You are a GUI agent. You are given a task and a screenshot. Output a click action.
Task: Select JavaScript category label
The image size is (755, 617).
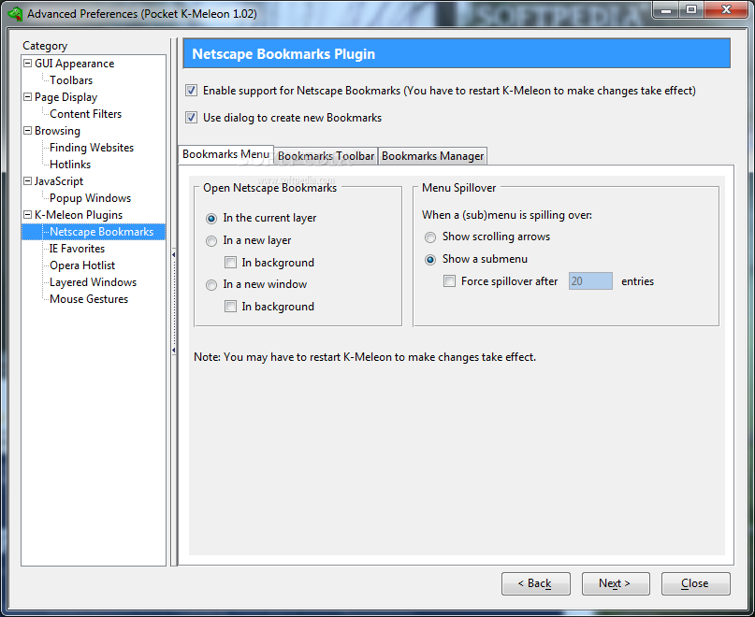(x=59, y=181)
